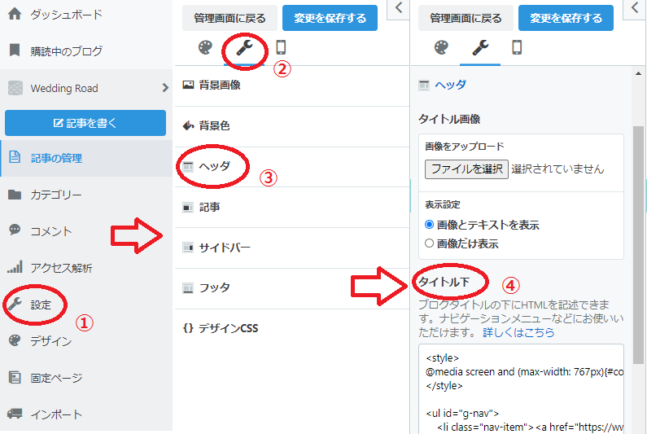Select the smartphone tab in middle panel

(281, 47)
